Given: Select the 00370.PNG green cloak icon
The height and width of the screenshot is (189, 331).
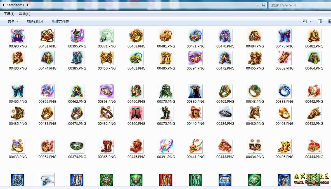Looking at the screenshot, I should tap(166, 91).
